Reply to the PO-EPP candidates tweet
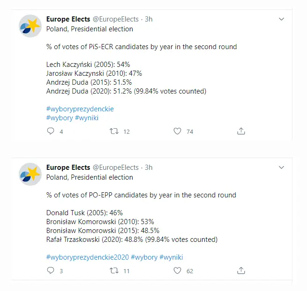 click(51, 270)
